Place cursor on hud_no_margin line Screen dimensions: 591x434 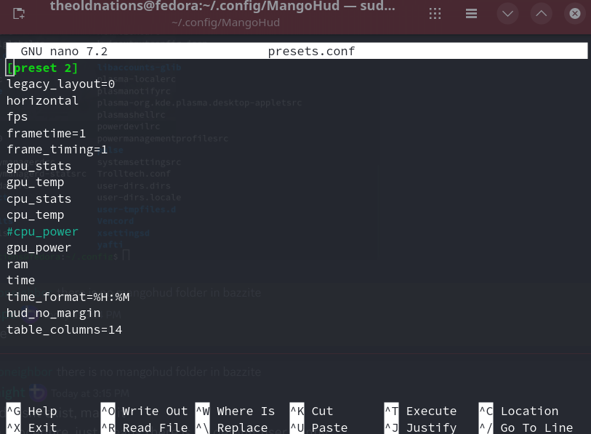coord(53,314)
